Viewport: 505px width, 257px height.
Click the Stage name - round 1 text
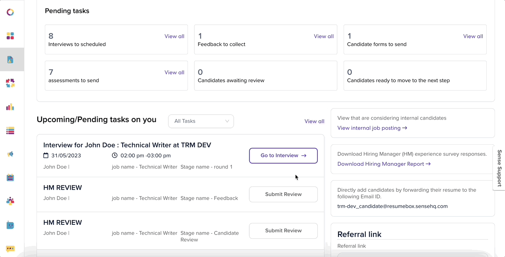[206, 167]
